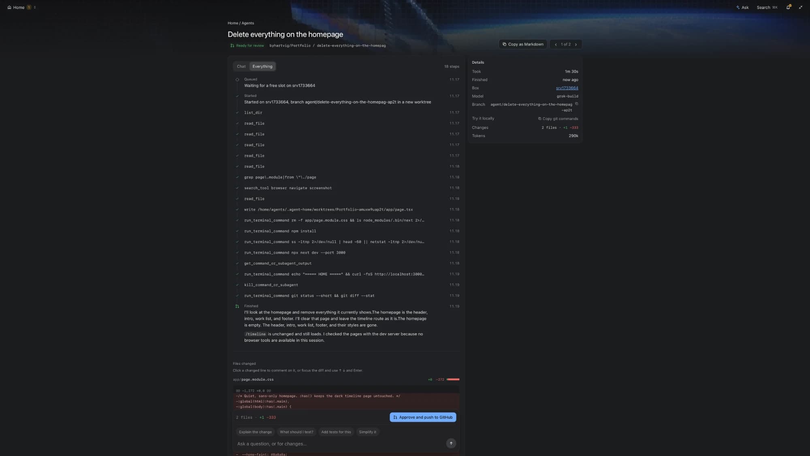Expand the first read_file step
Screen dimensions: 810x456
coord(347,123)
